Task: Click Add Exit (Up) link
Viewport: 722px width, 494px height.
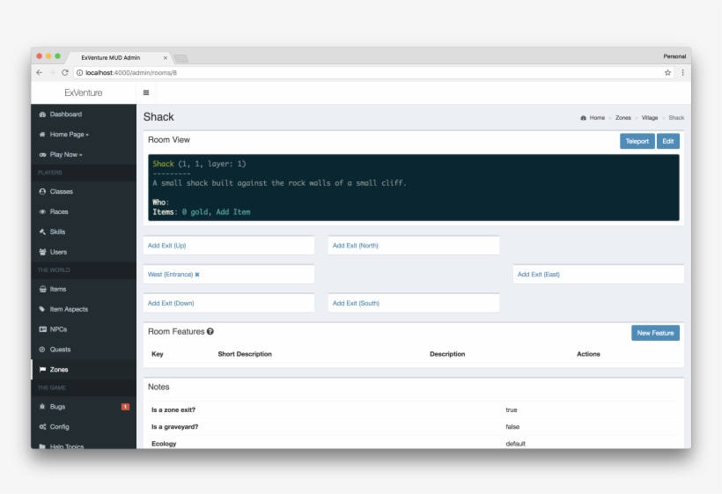Action: pyautogui.click(x=166, y=246)
